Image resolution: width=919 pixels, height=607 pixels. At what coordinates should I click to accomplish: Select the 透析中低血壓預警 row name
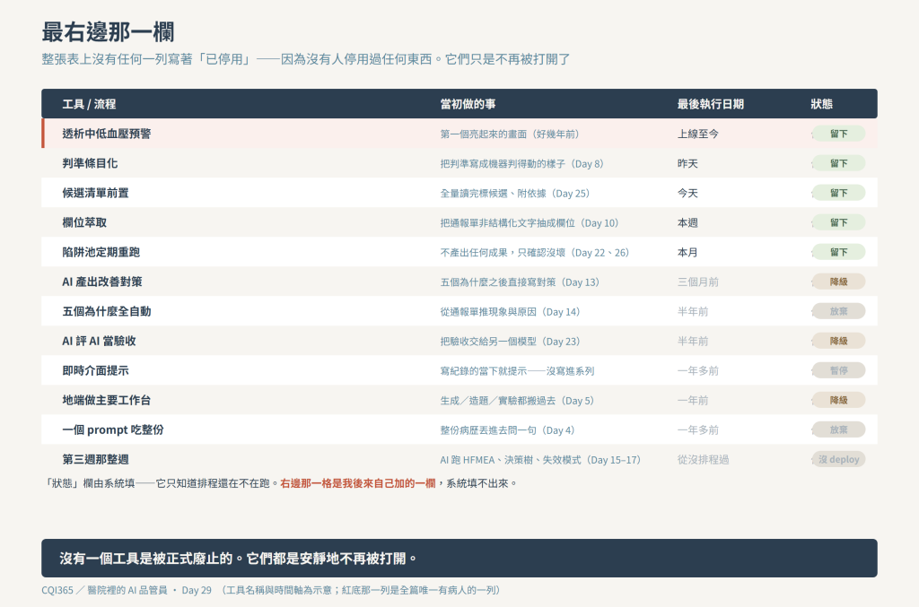(x=107, y=134)
